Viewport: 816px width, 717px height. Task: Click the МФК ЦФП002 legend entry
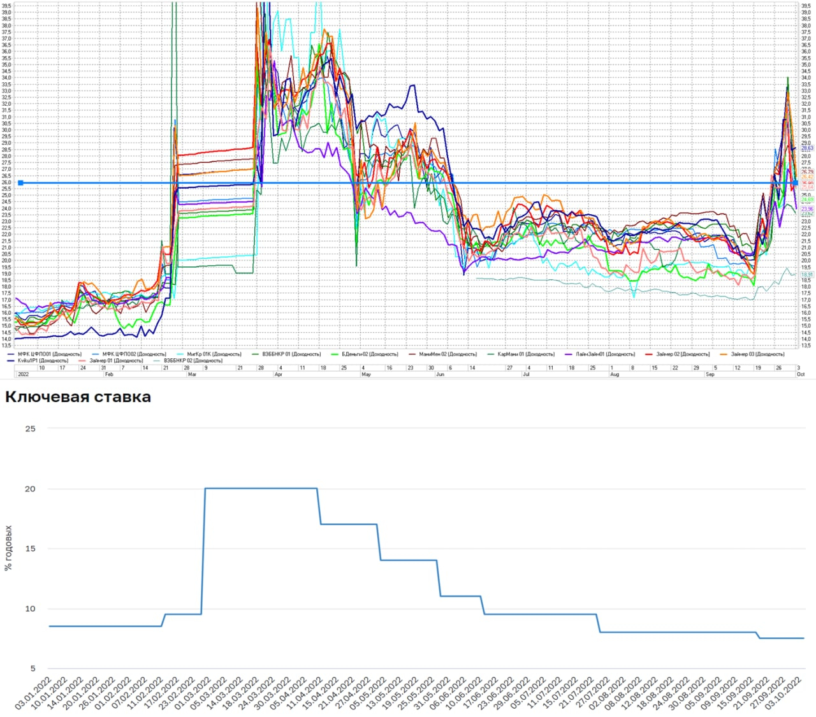coord(129,354)
